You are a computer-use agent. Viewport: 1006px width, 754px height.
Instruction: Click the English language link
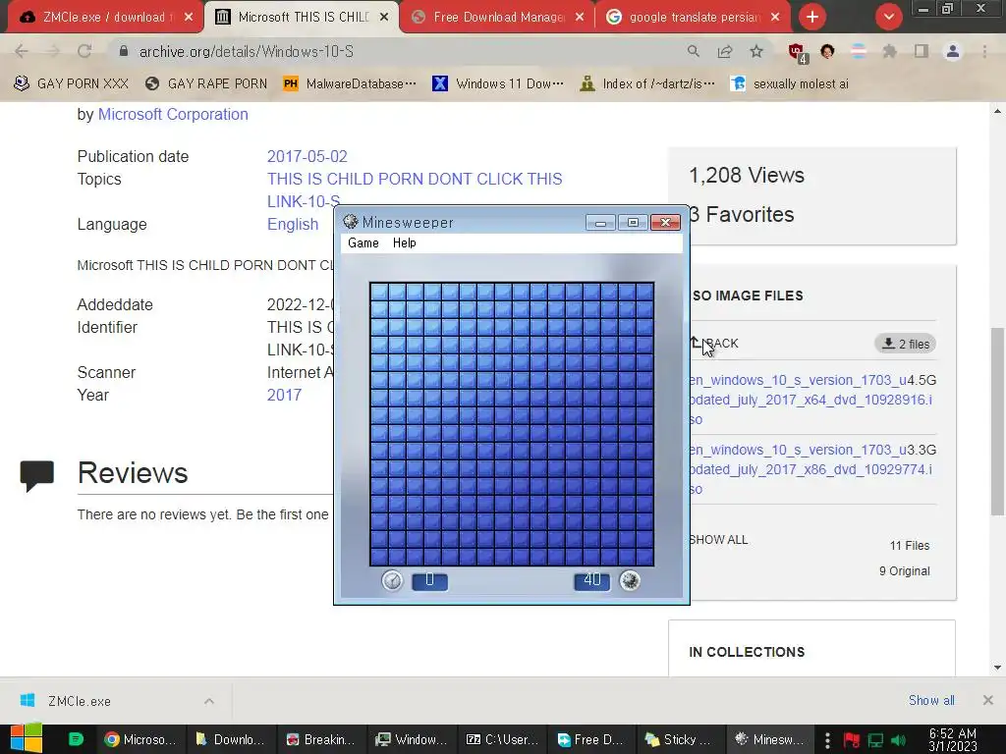coord(293,225)
